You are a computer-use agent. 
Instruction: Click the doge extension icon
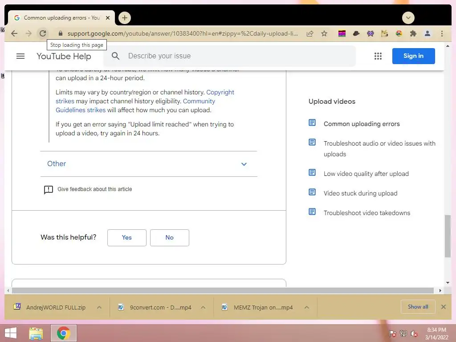tap(384, 34)
